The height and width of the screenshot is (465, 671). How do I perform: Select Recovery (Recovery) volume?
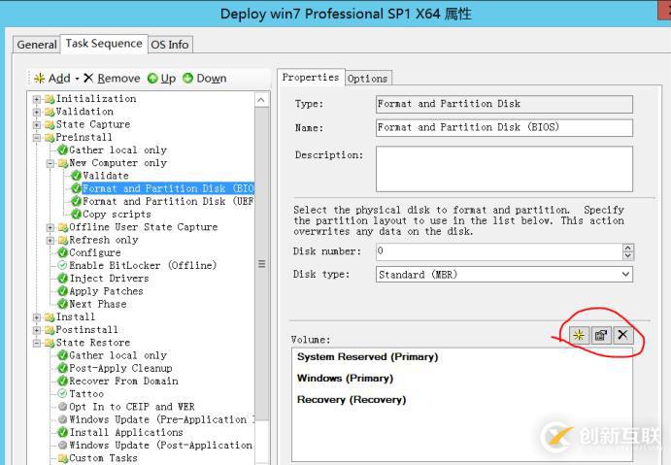(x=352, y=400)
